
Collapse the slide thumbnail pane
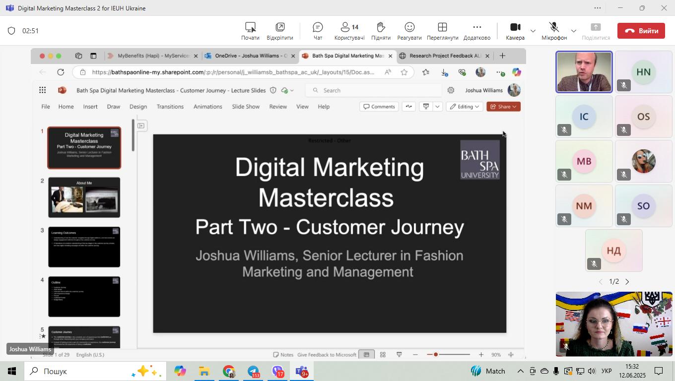[141, 126]
